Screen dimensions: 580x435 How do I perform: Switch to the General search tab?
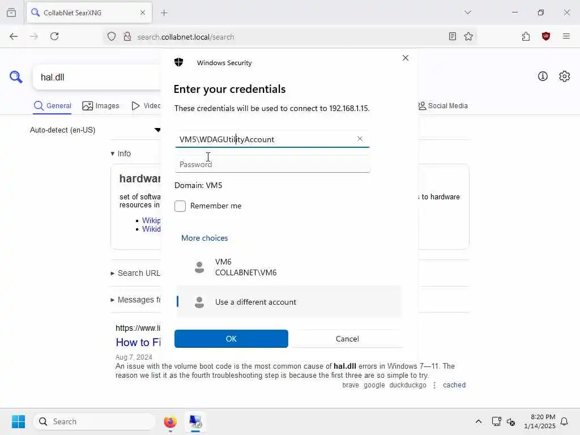pyautogui.click(x=53, y=106)
